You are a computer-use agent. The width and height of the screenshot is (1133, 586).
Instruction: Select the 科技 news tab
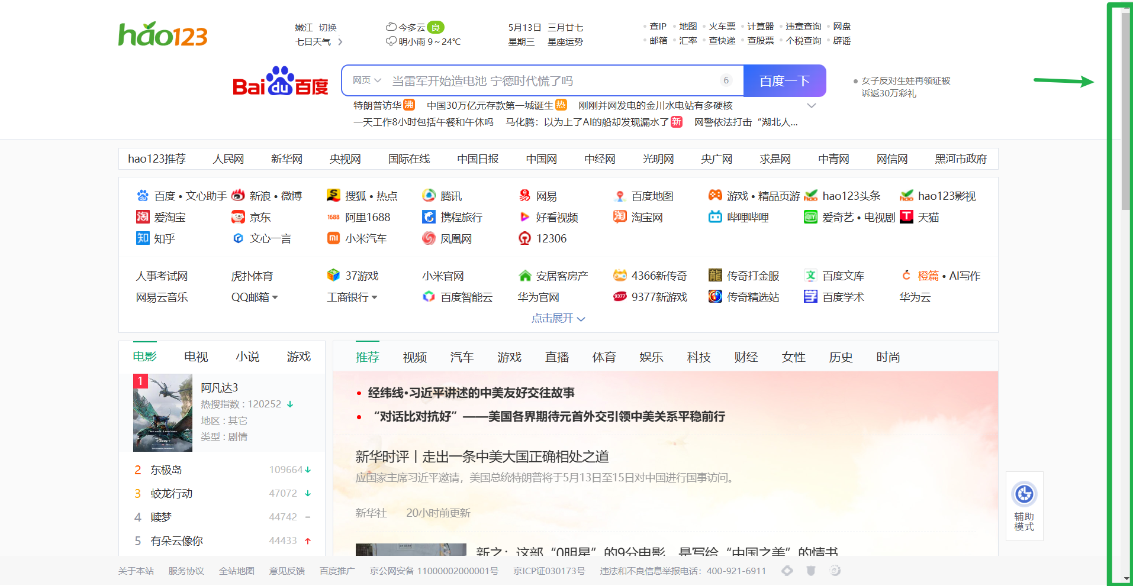tap(699, 357)
